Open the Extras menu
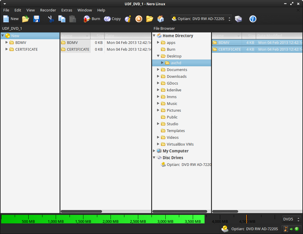 [67, 10]
